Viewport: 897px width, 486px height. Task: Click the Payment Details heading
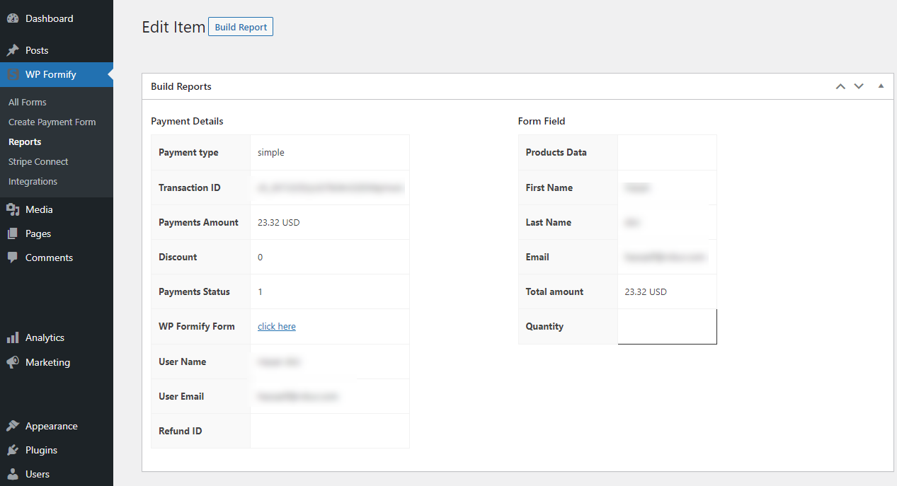pyautogui.click(x=187, y=121)
